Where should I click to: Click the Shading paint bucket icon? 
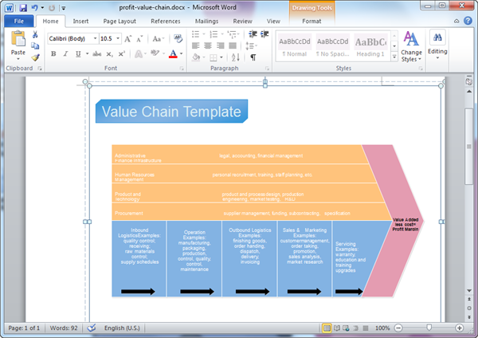tap(196, 57)
